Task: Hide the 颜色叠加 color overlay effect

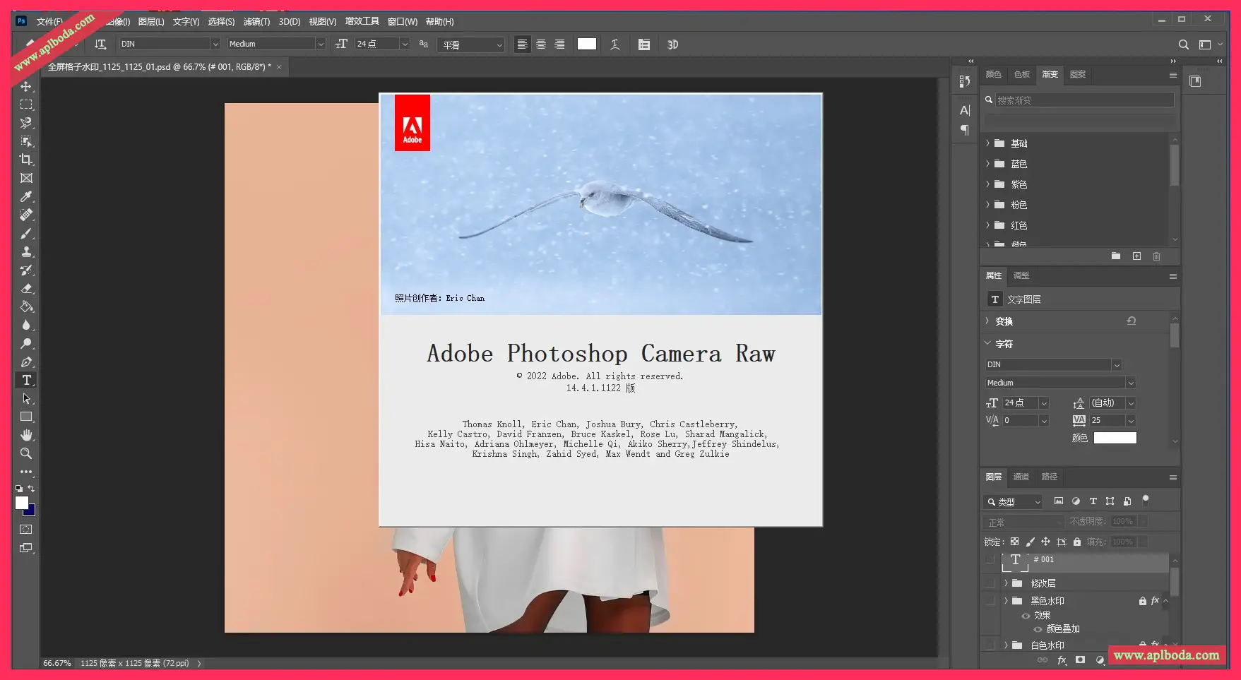Action: (x=1038, y=629)
